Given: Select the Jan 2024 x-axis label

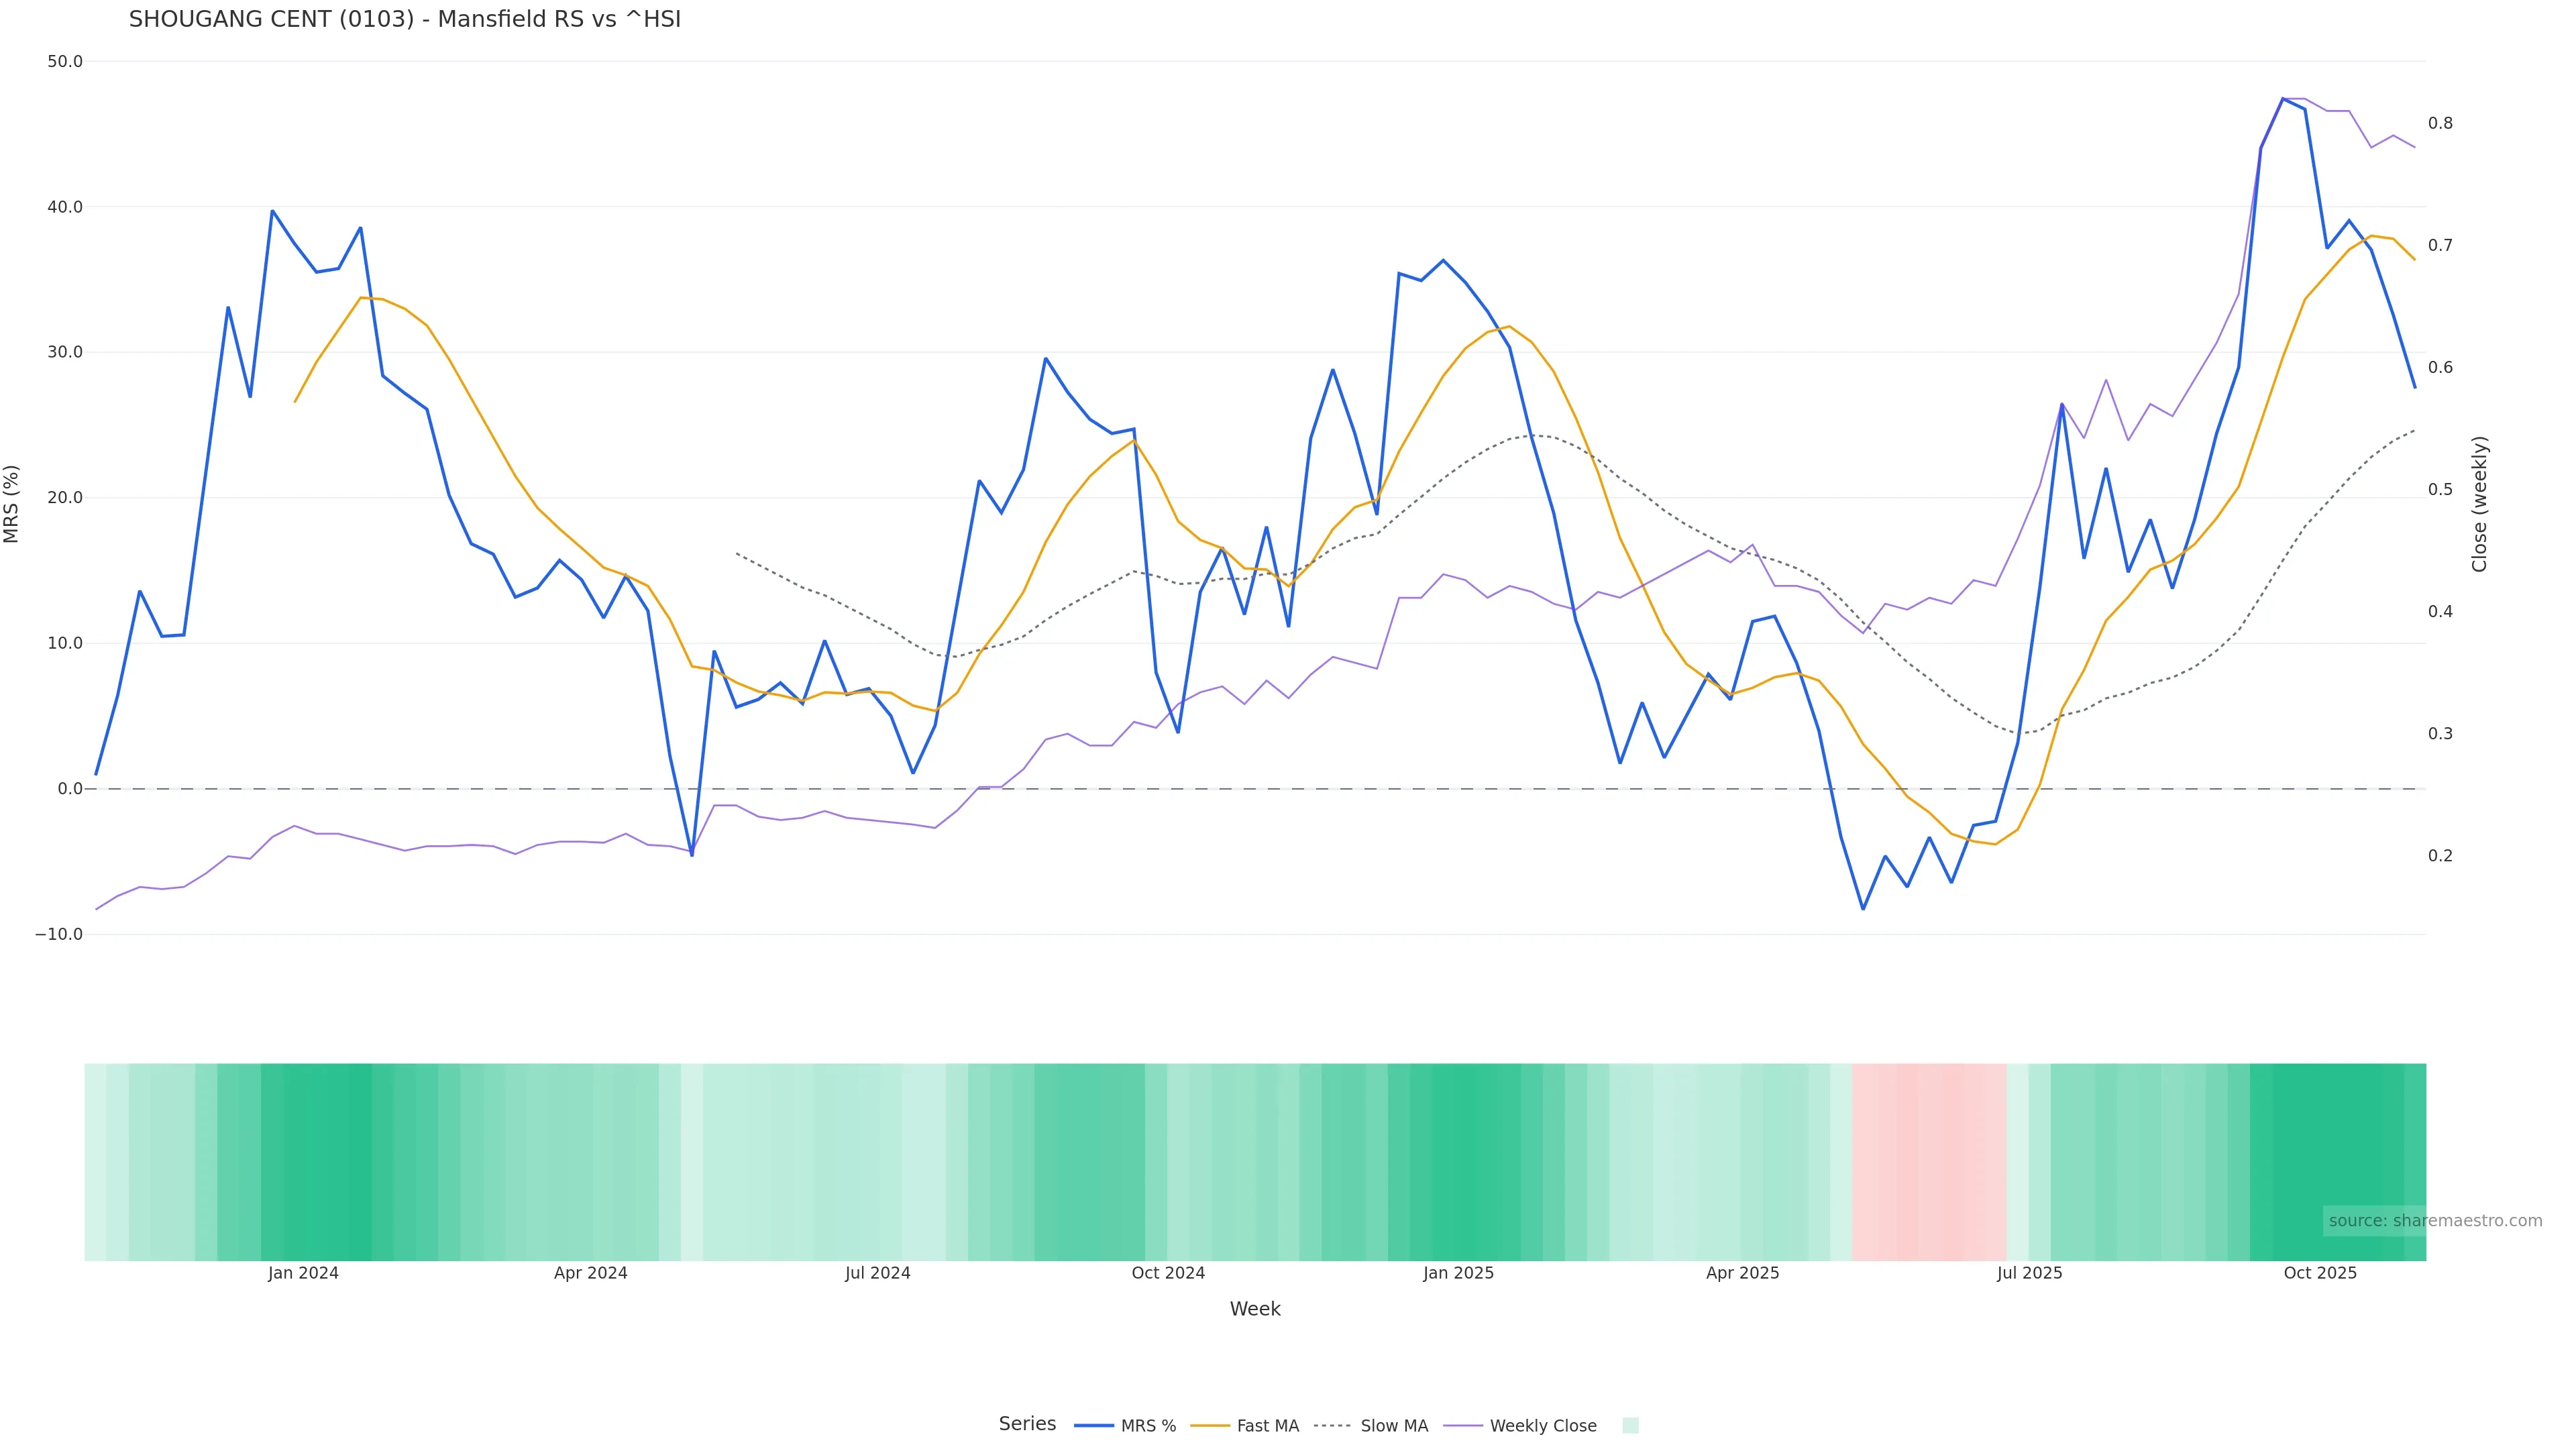Looking at the screenshot, I should [303, 1273].
